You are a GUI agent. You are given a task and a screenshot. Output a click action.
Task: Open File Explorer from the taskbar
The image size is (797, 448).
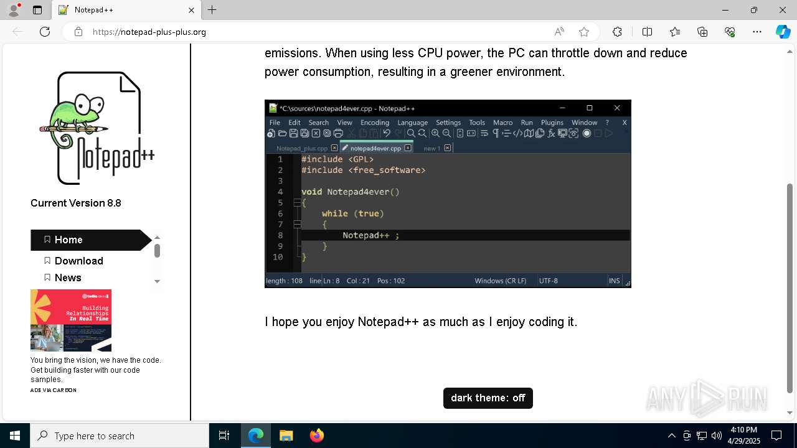(286, 436)
